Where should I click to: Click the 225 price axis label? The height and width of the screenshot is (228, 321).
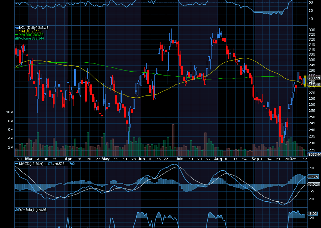pyautogui.click(x=312, y=150)
